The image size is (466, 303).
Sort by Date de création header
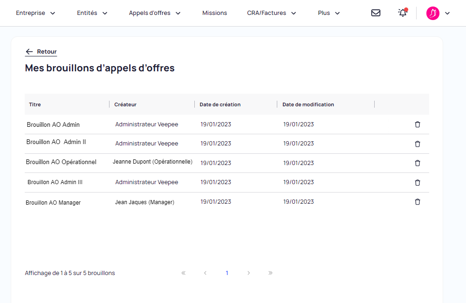[x=220, y=104]
